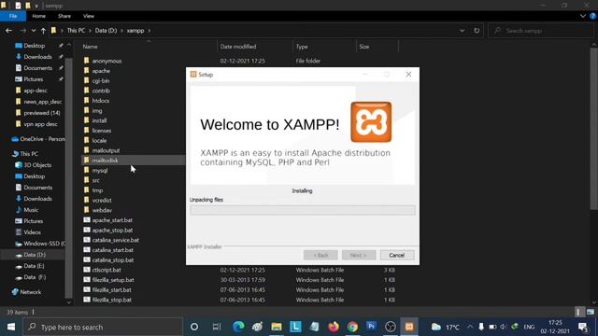
Task: Launch Microsoft Edge from taskbar
Action: pyautogui.click(x=238, y=327)
